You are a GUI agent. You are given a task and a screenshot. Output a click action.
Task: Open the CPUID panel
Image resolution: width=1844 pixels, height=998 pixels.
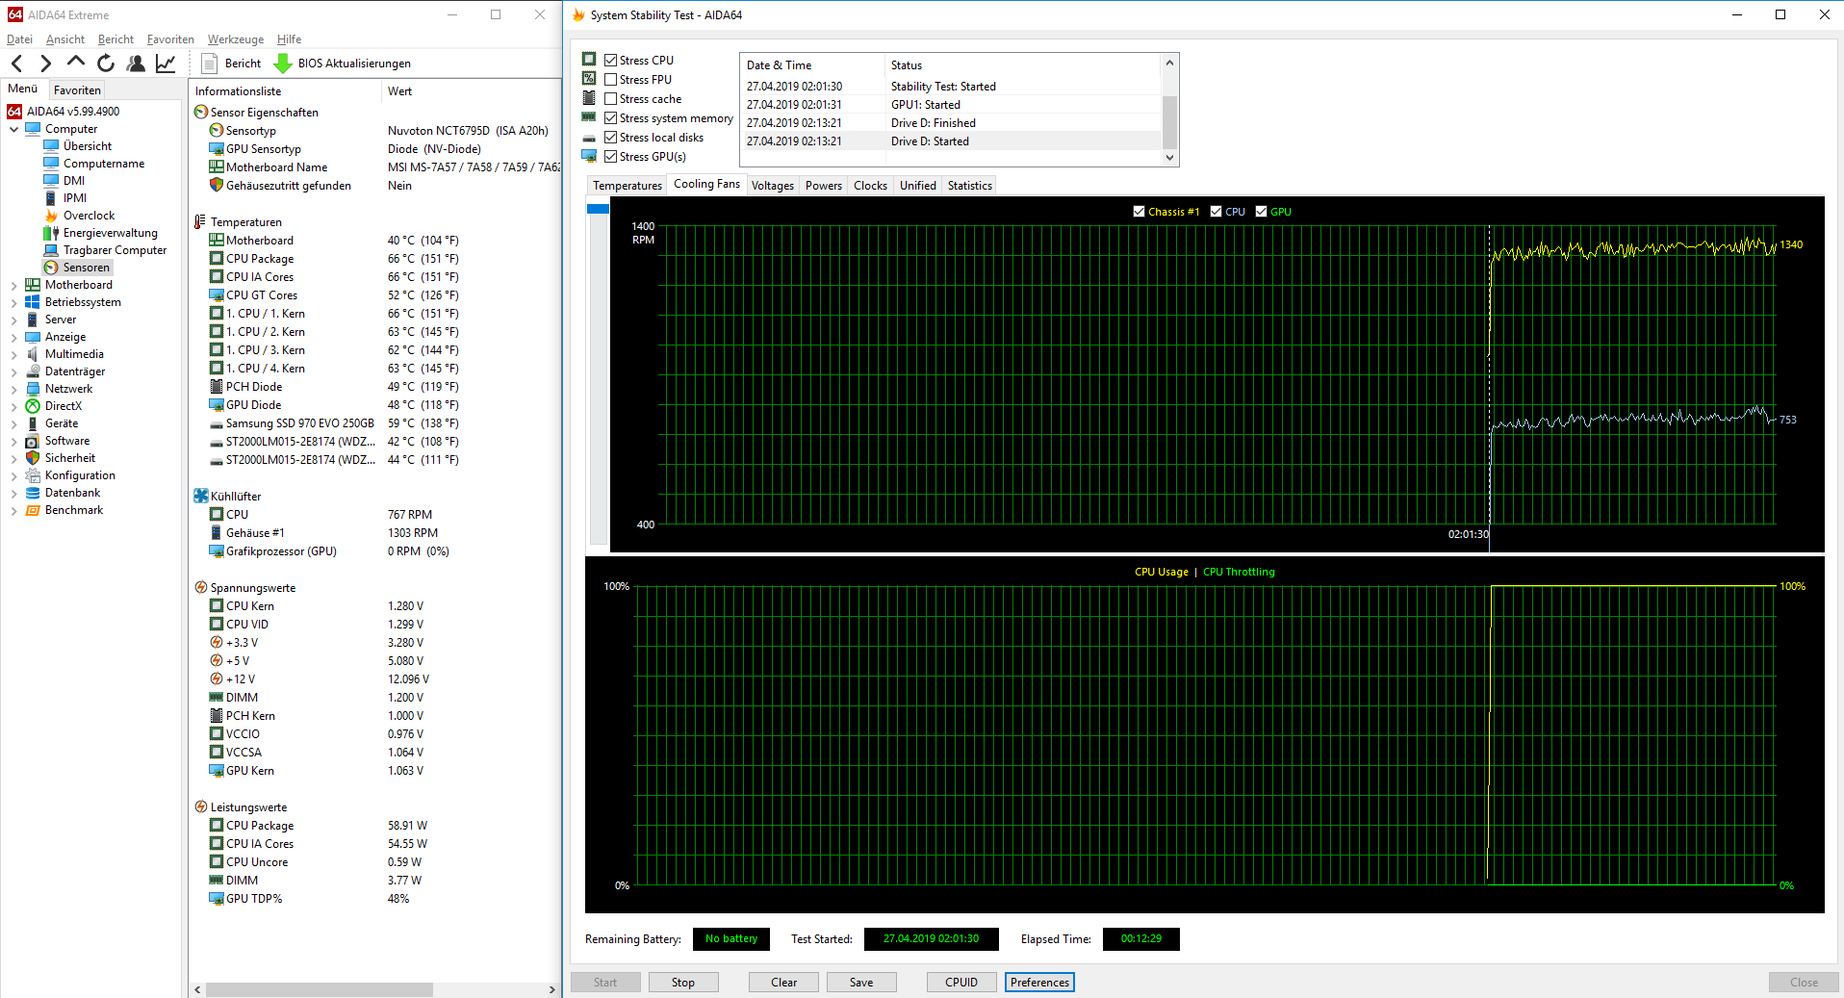tap(961, 983)
